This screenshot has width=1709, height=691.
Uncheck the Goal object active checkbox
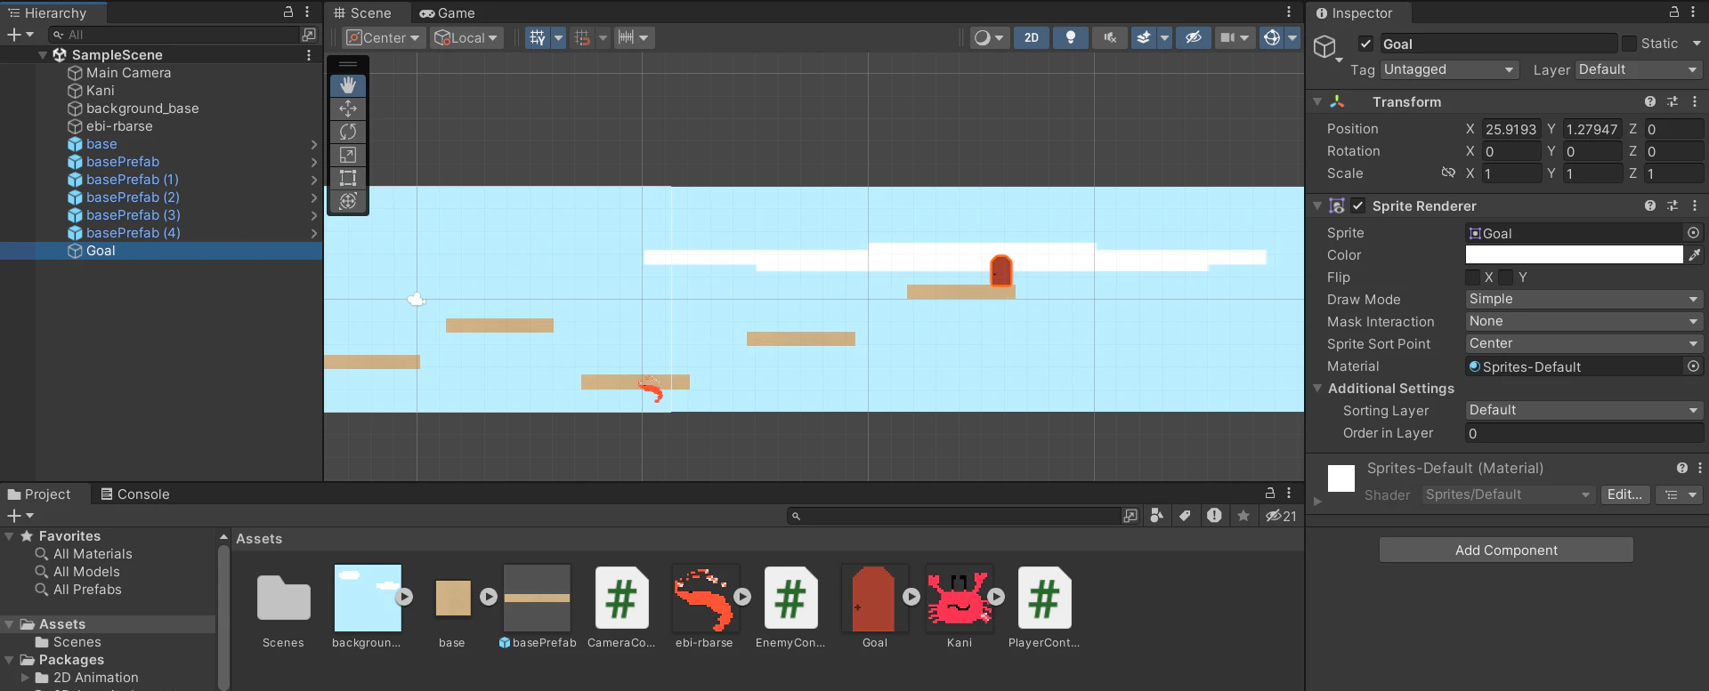(1365, 44)
